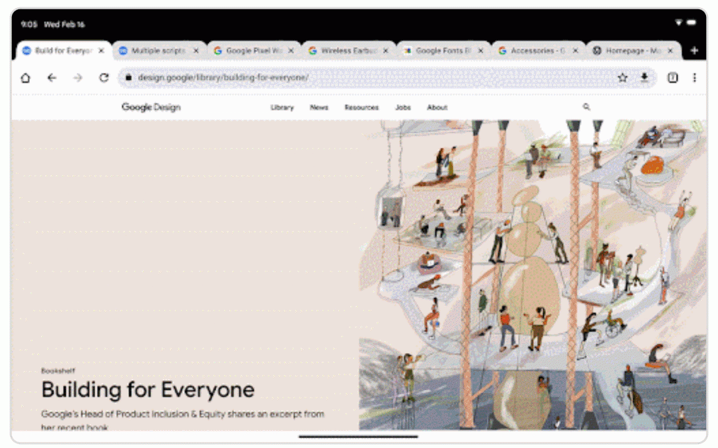This screenshot has width=718, height=448.
Task: Click the address bar URL field
Action: point(372,78)
